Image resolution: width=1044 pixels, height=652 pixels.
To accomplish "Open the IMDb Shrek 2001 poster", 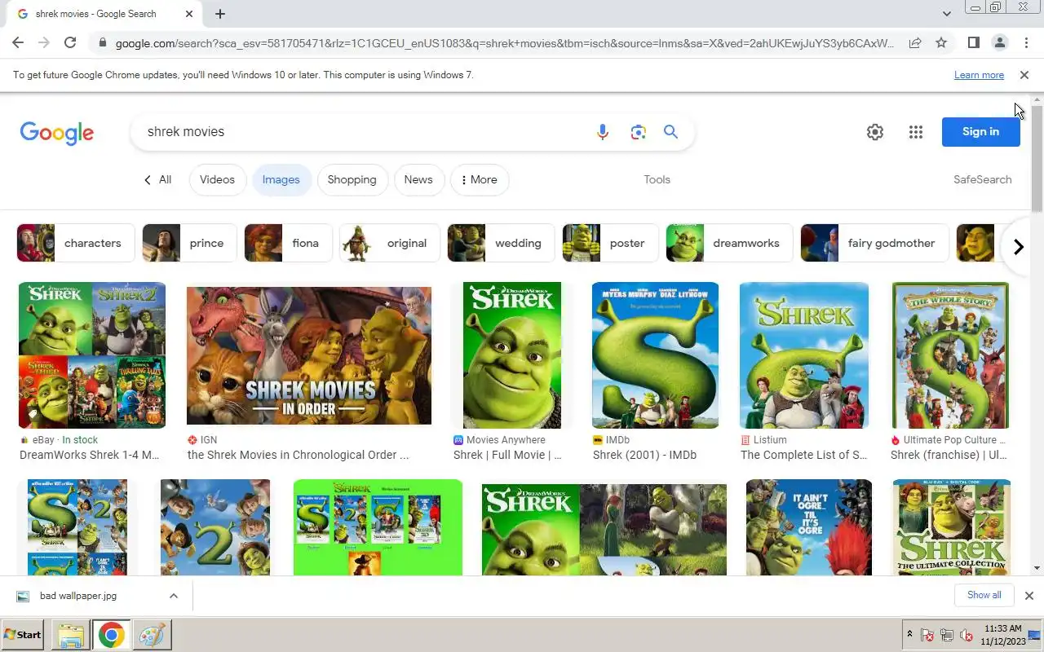I will point(655,355).
